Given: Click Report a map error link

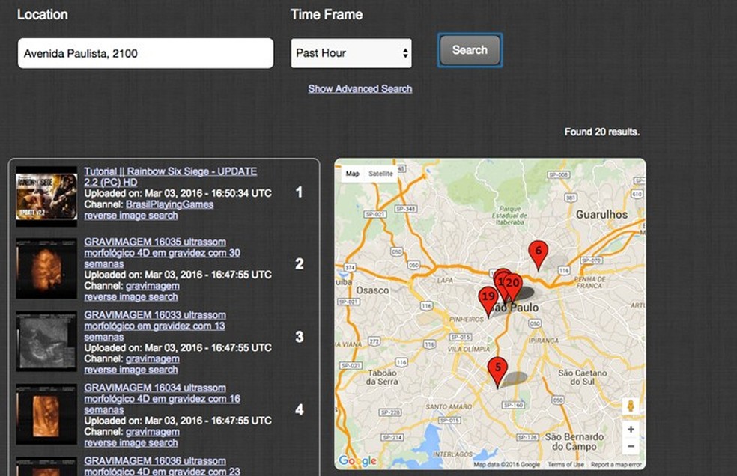Looking at the screenshot, I should pos(616,464).
